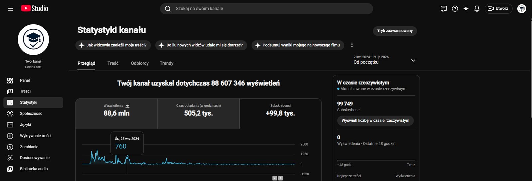Image resolution: width=532 pixels, height=181 pixels.
Task: Open Treści in the sidebar
Action: coord(33,91)
